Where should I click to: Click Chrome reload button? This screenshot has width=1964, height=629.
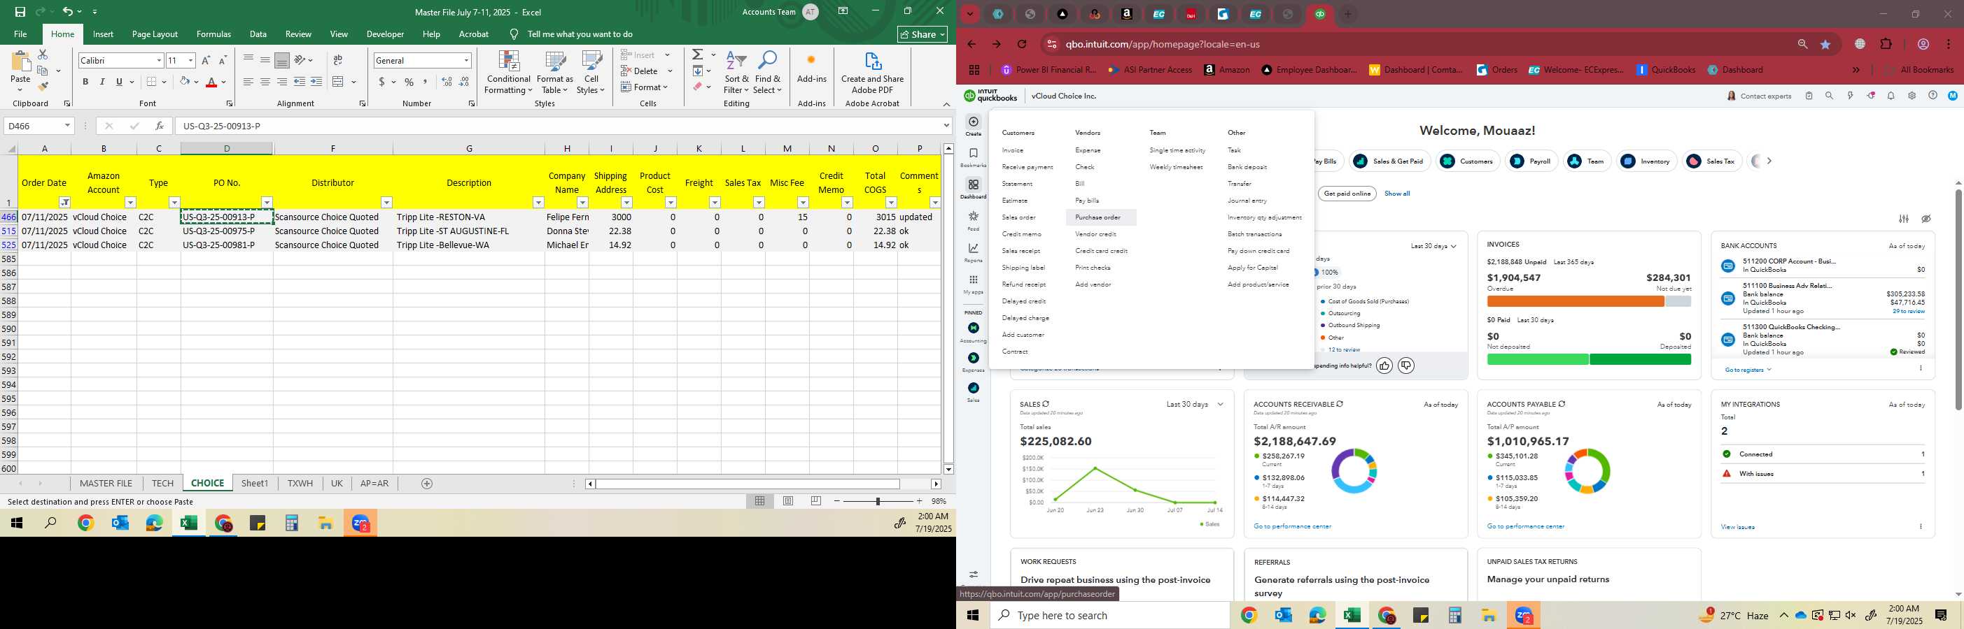pyautogui.click(x=1022, y=44)
